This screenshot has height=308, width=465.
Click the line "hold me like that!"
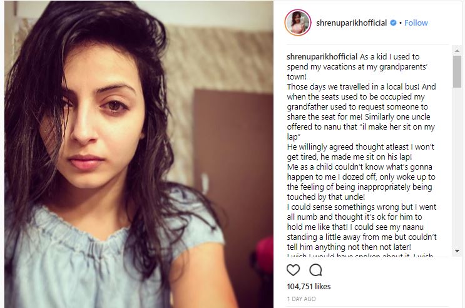(x=317, y=227)
